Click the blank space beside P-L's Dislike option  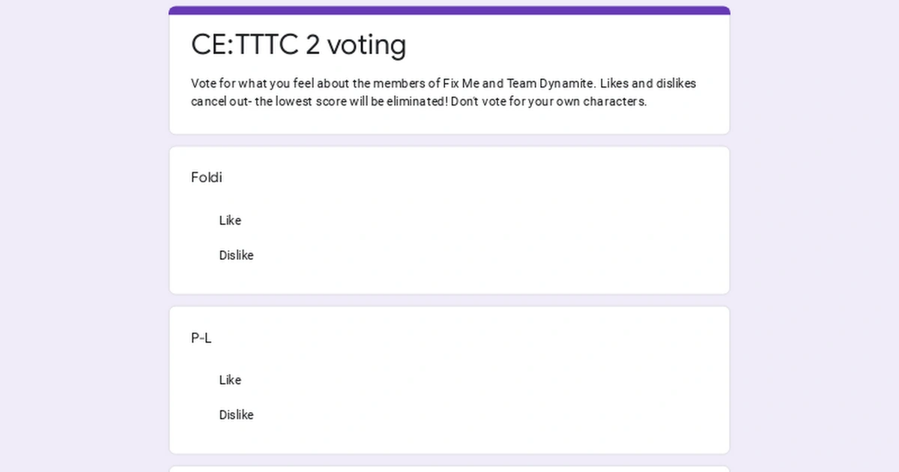point(449,415)
